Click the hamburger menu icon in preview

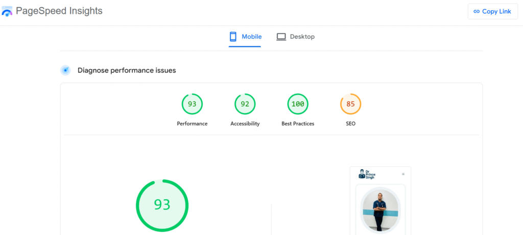tap(403, 174)
